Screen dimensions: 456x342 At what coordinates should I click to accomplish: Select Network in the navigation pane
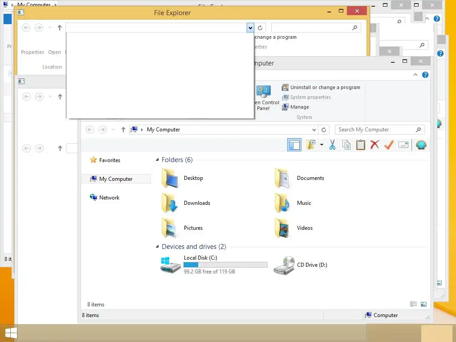(x=105, y=197)
